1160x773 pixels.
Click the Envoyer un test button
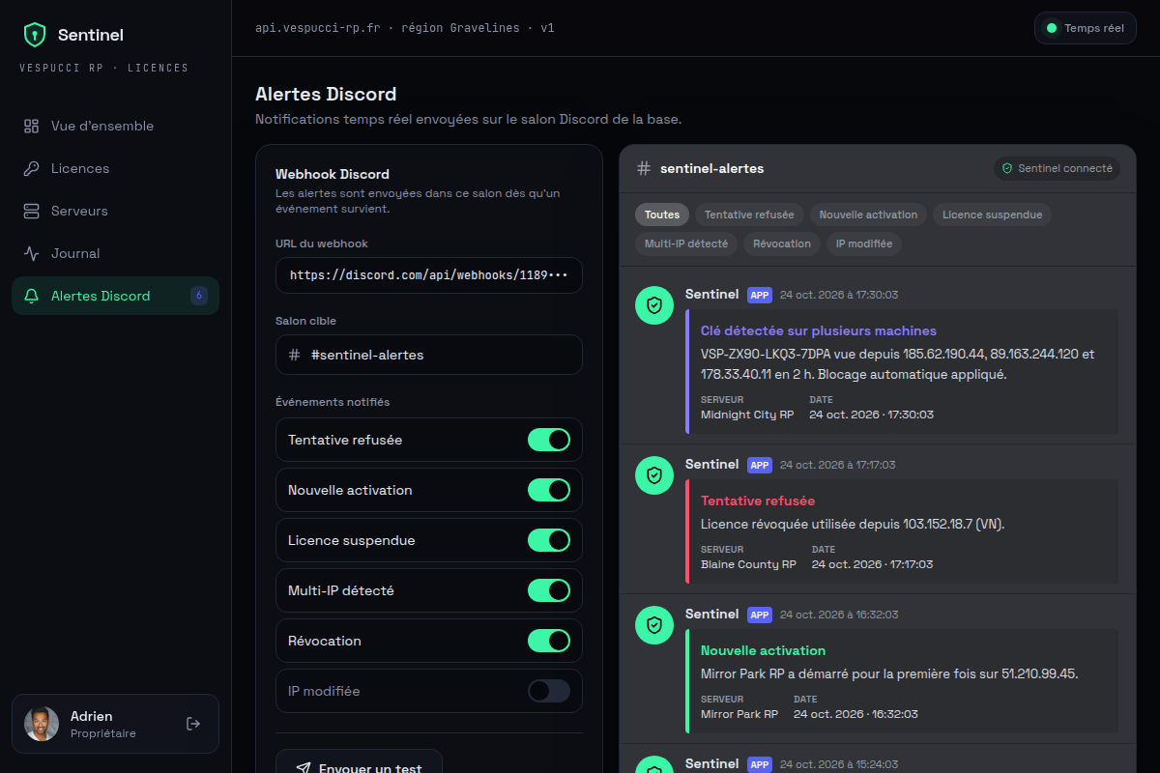[x=359, y=761]
